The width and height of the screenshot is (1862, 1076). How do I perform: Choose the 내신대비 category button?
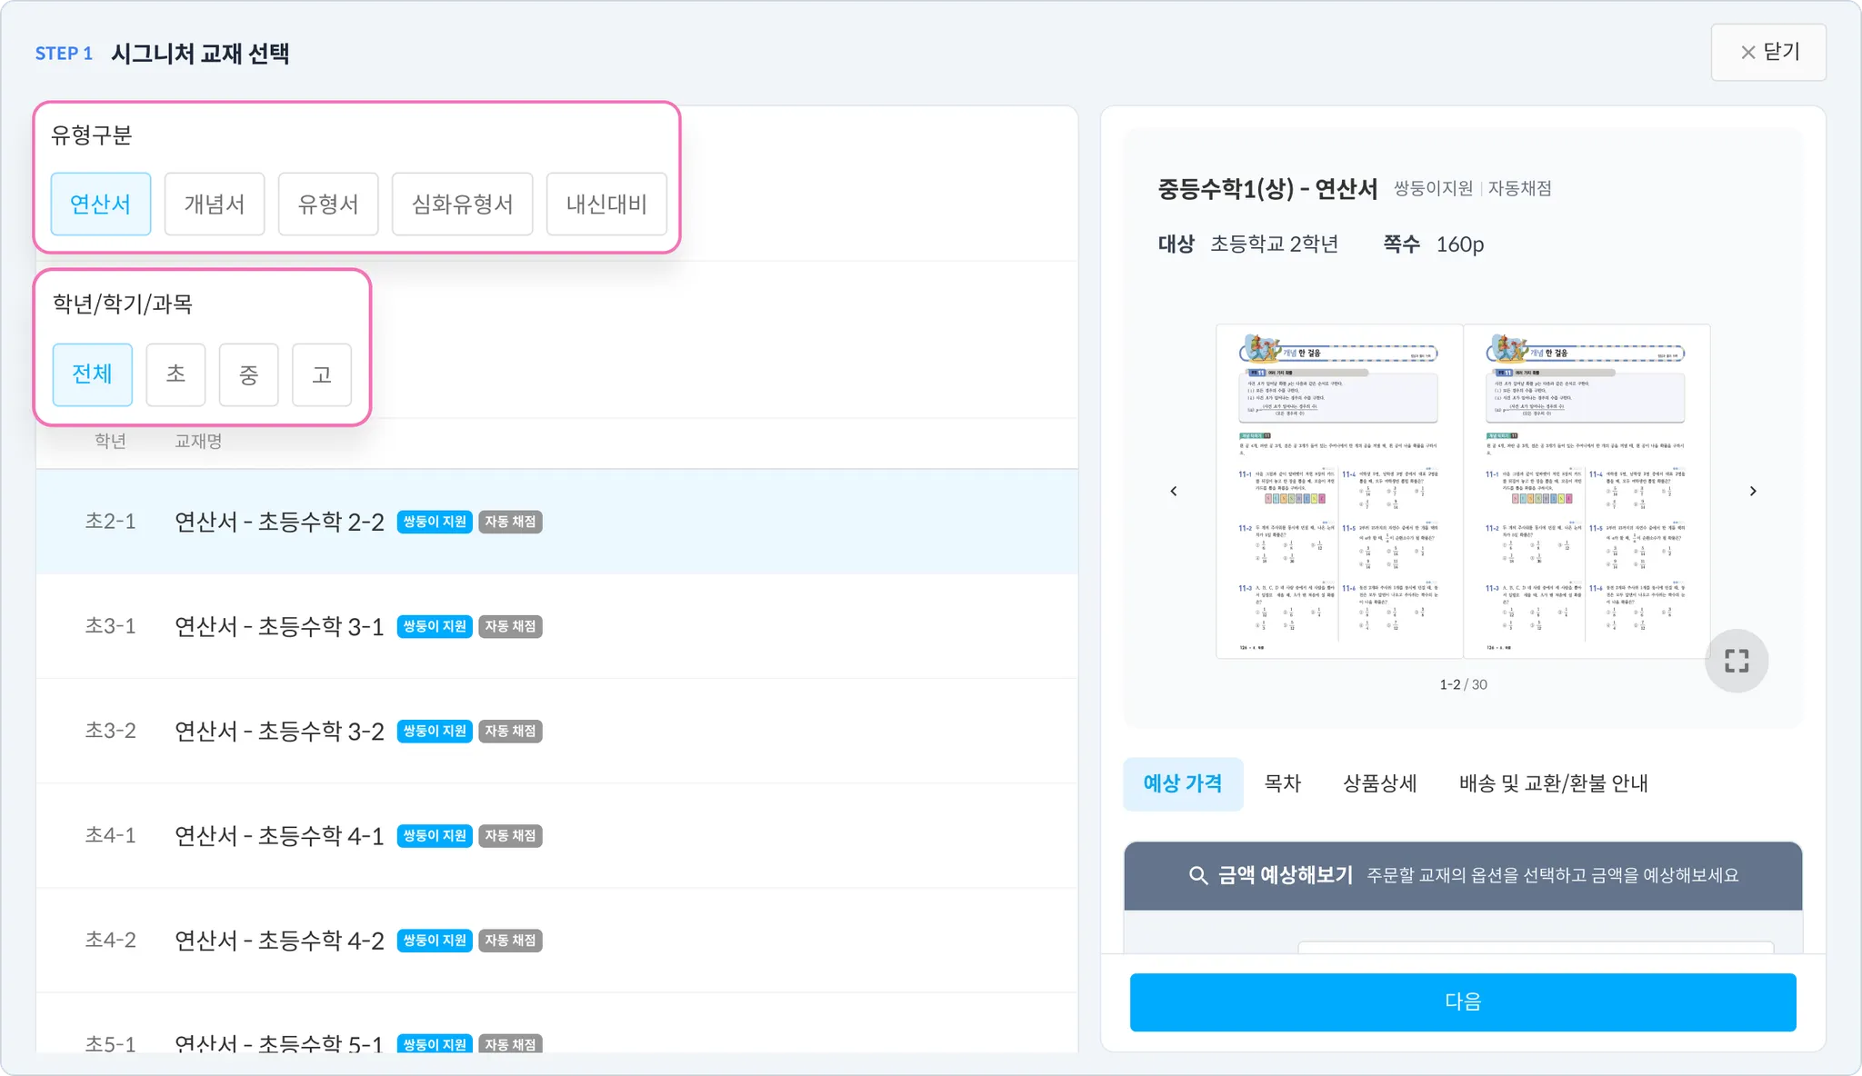point(606,204)
